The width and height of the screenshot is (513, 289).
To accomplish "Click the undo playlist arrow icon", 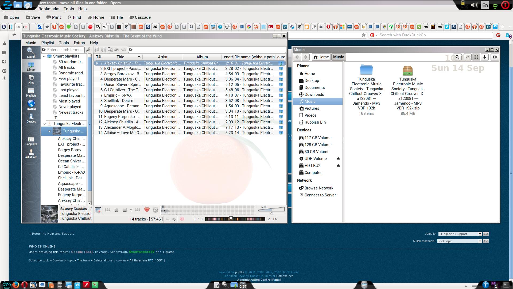I will tap(116, 50).
